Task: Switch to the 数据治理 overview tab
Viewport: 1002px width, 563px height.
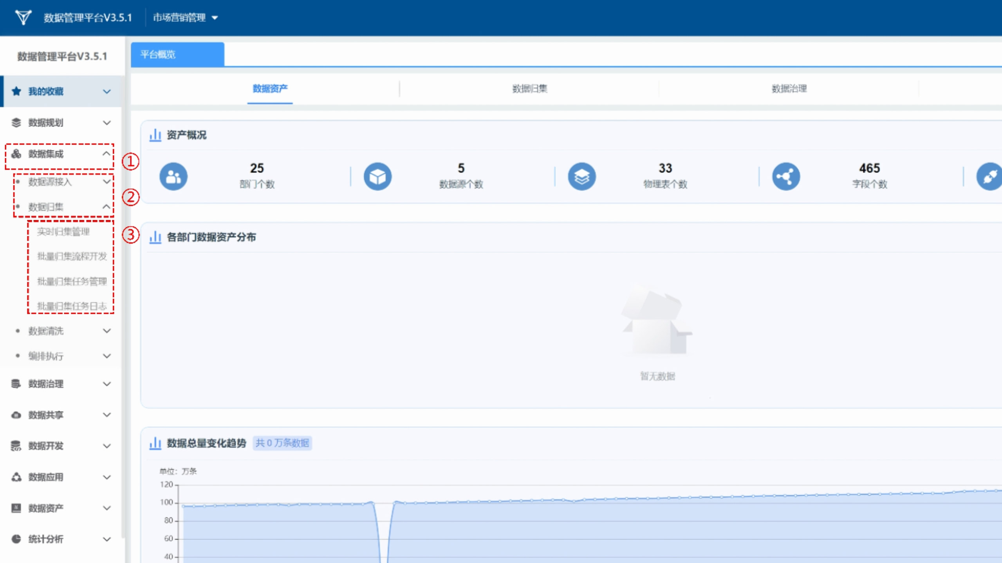Action: (789, 89)
